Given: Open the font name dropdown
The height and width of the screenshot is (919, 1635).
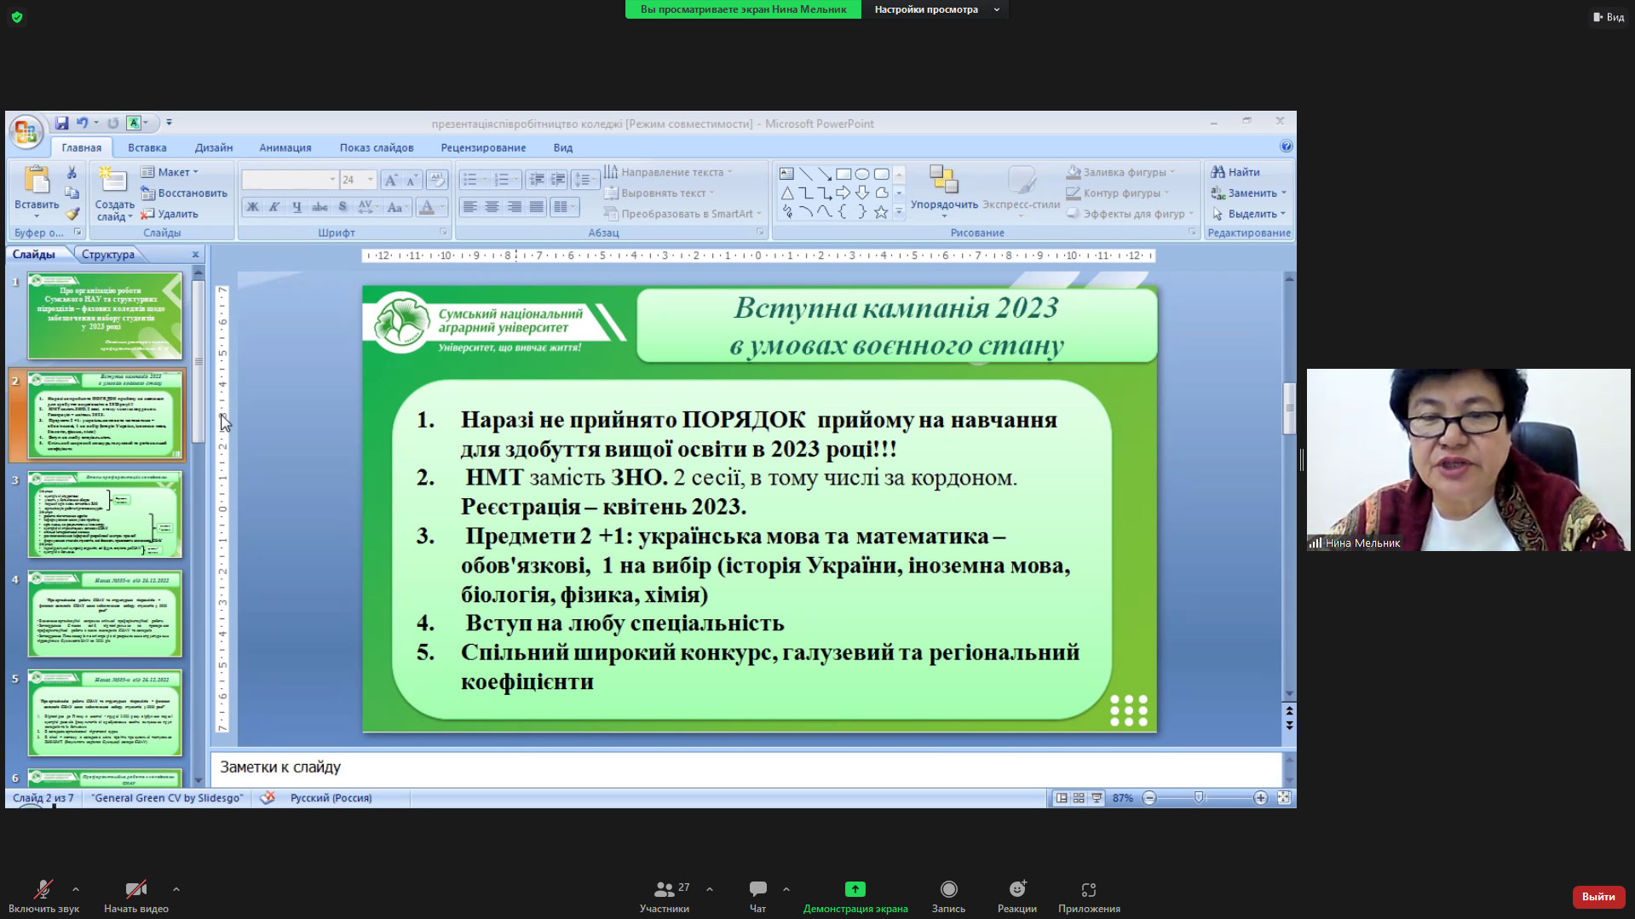Looking at the screenshot, I should 332,180.
